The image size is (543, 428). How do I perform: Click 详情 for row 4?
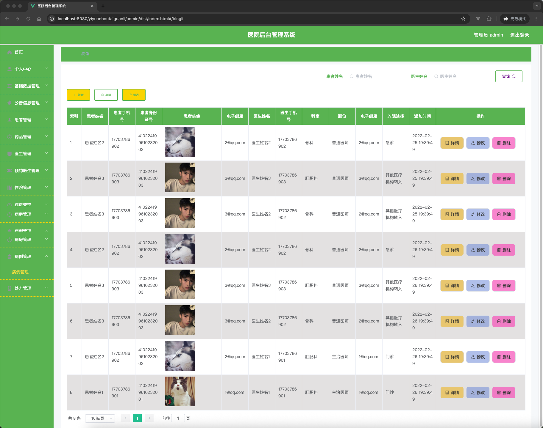[452, 250]
